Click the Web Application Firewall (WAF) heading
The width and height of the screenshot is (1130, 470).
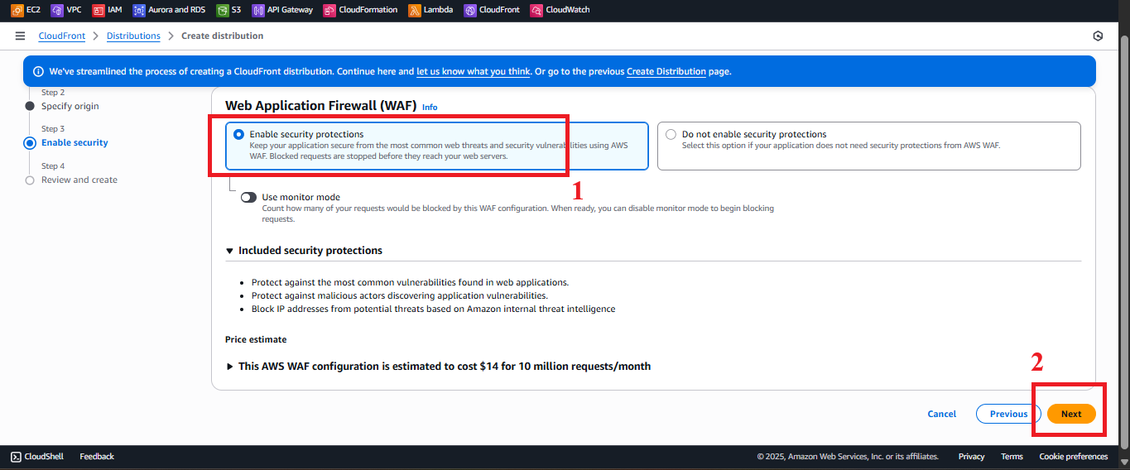click(320, 106)
